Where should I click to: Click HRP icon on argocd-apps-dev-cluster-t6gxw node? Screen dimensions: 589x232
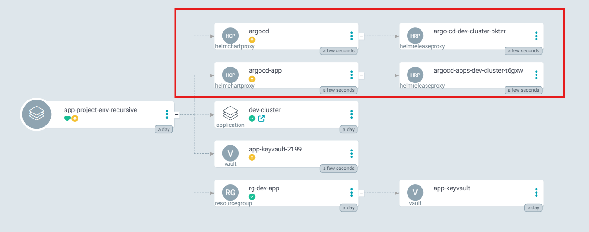415,75
